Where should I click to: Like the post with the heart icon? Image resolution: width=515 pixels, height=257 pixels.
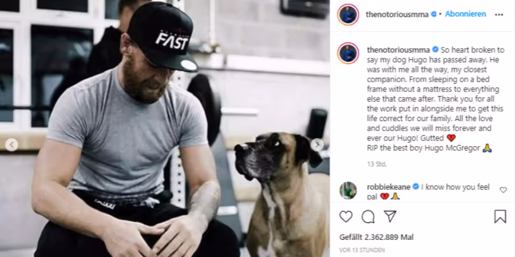click(346, 216)
